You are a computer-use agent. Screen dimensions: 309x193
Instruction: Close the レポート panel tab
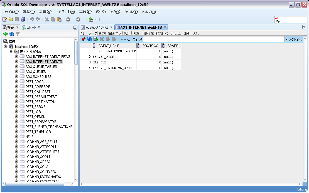point(39,27)
